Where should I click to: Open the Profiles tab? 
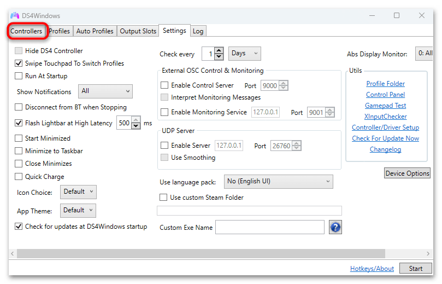pyautogui.click(x=59, y=31)
